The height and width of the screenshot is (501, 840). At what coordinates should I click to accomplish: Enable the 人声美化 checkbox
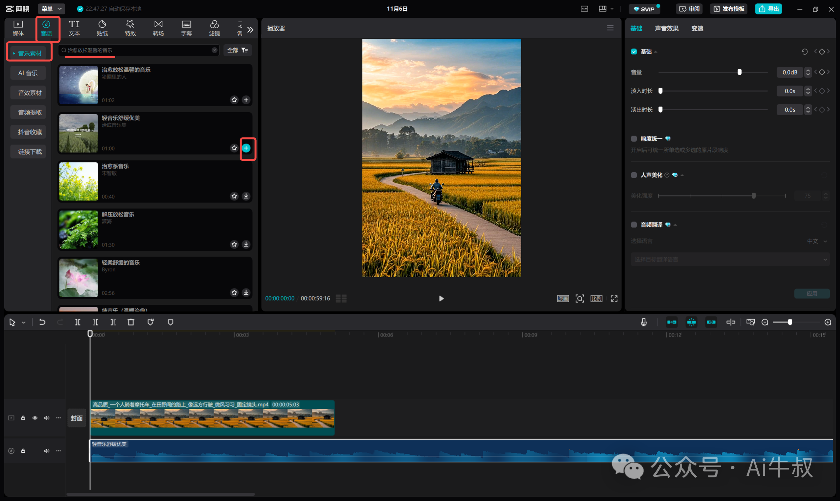click(x=634, y=175)
